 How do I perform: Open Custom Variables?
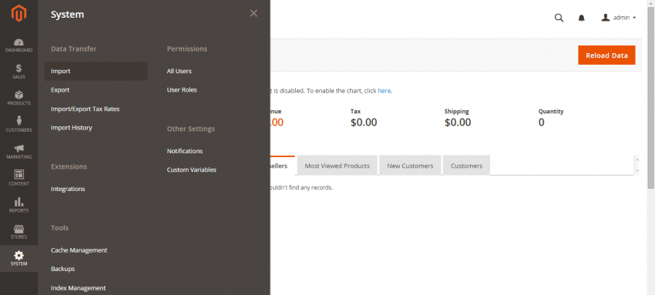[x=191, y=169]
